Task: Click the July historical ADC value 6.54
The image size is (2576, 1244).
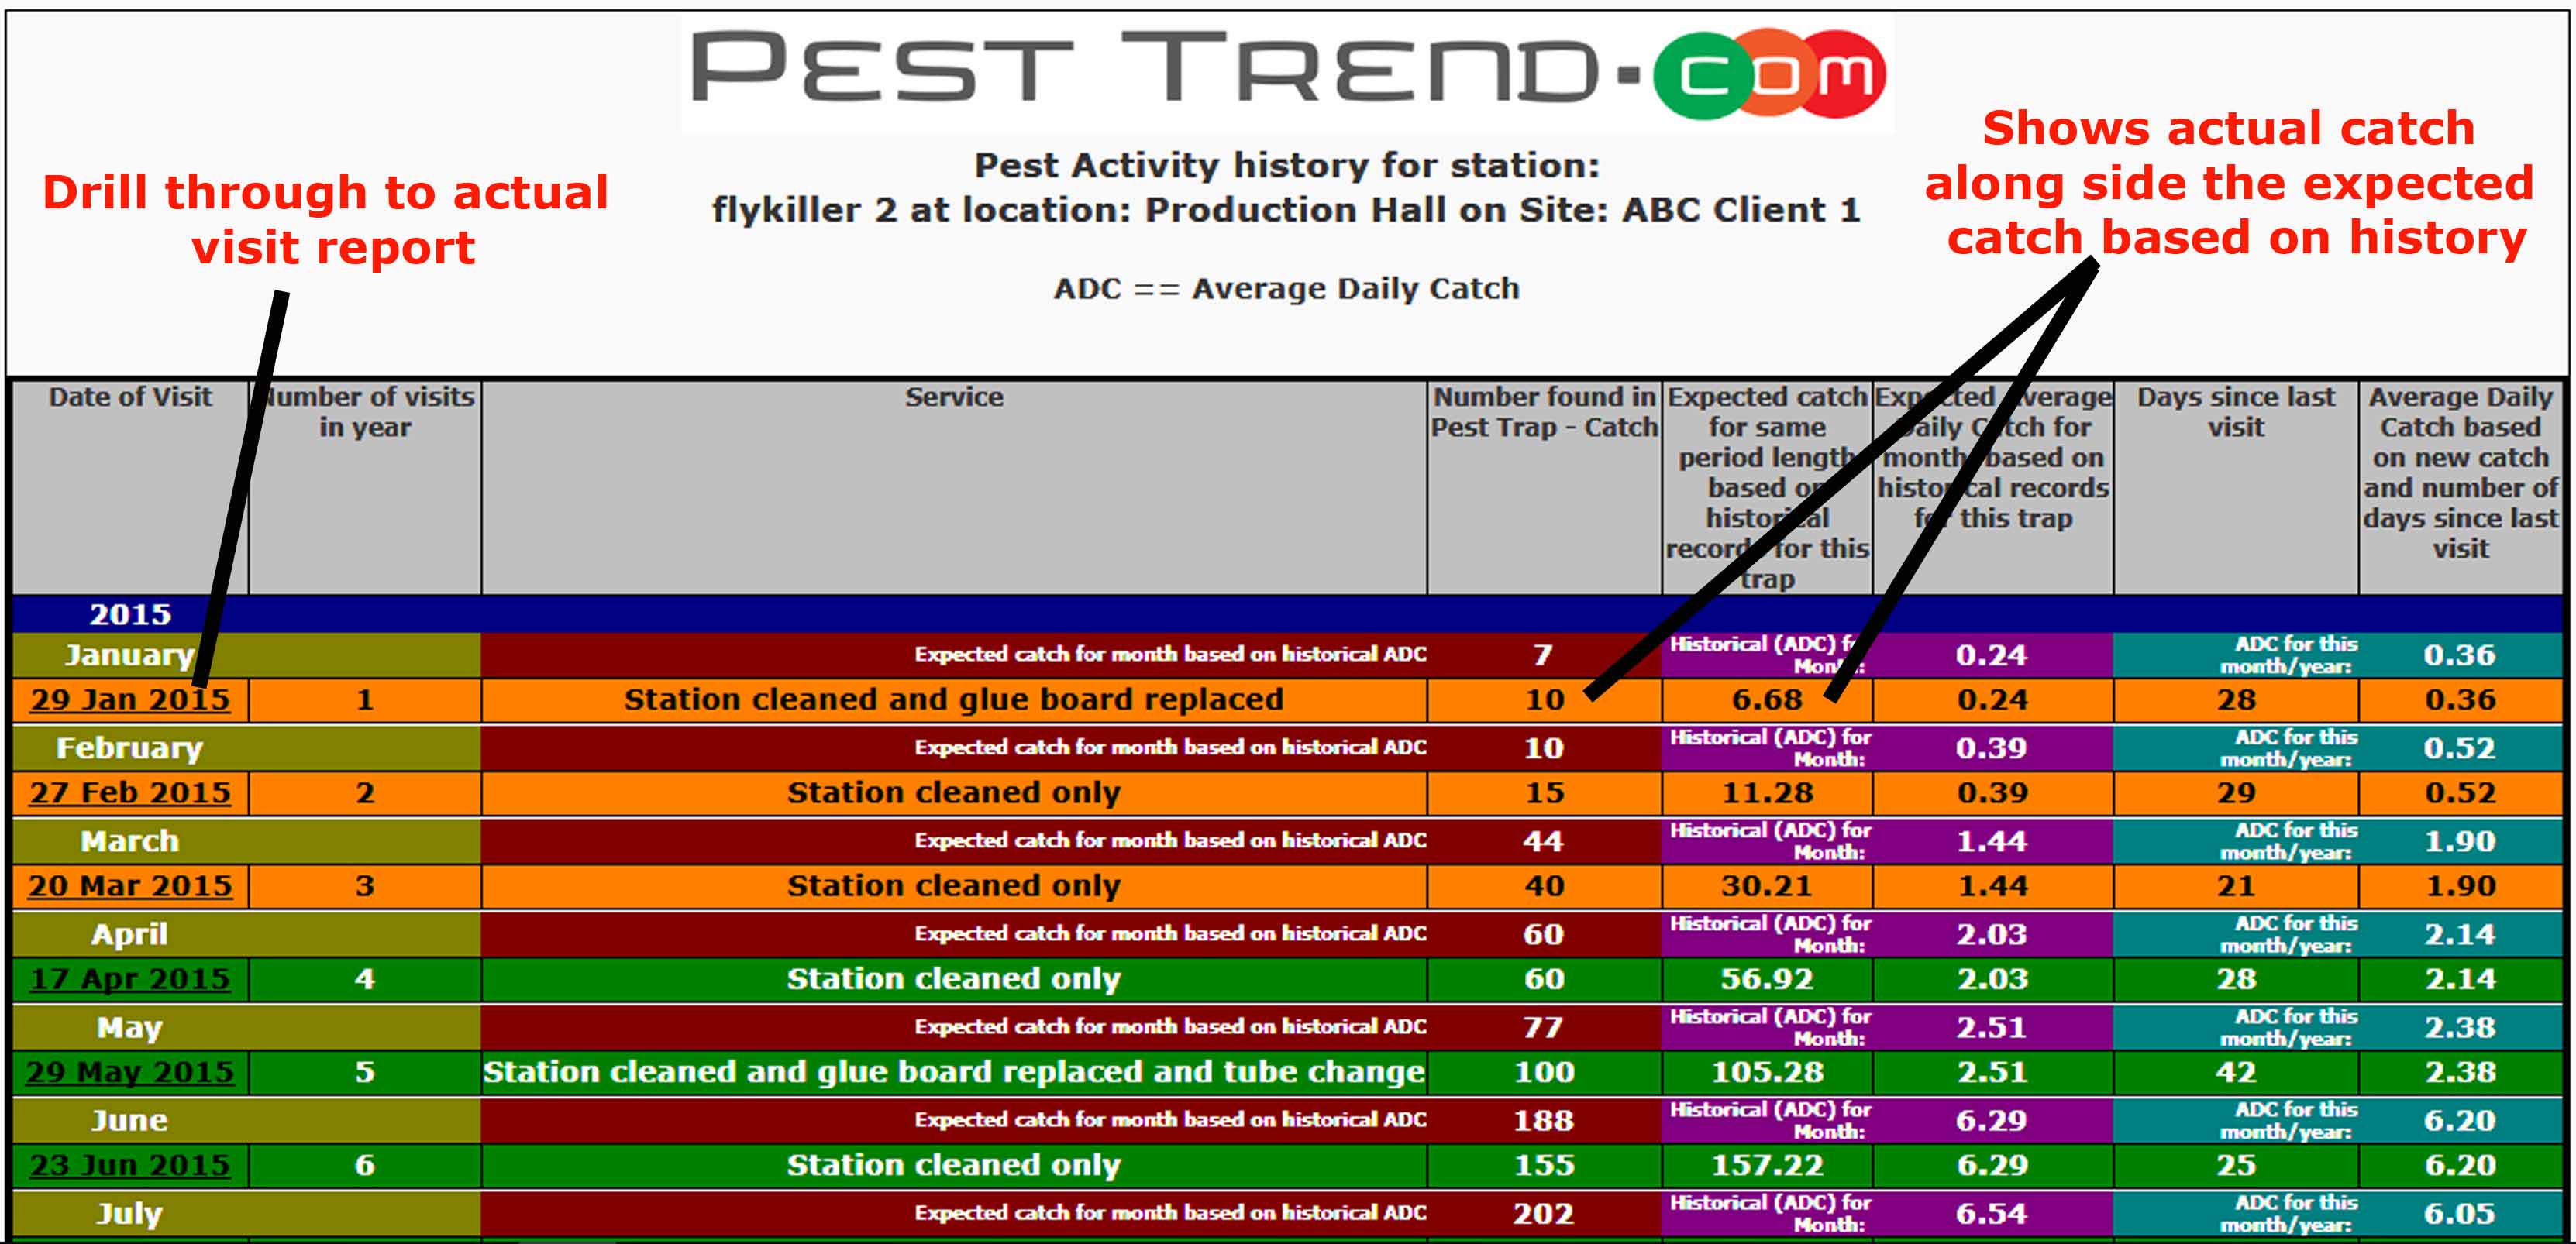Action: (x=1991, y=1213)
